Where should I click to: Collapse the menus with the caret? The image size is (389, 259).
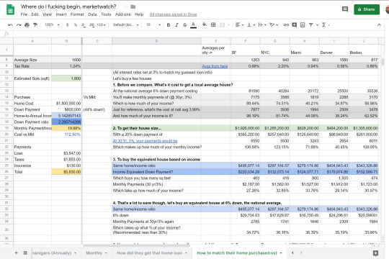click(379, 24)
